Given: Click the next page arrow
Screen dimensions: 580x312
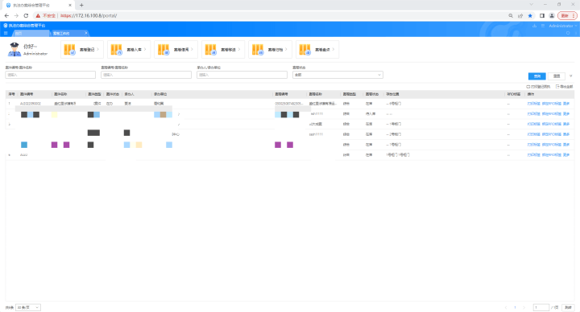Looking at the screenshot, I should coord(524,307).
